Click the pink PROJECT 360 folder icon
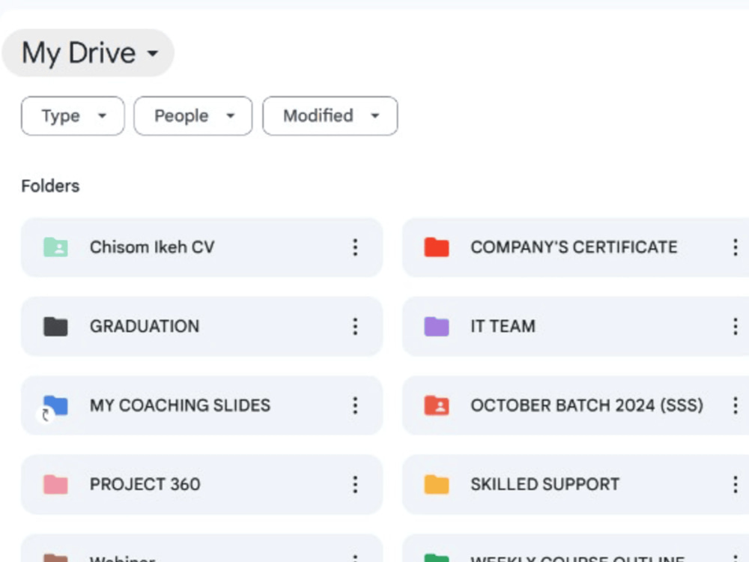Viewport: 749px width, 562px height. point(55,485)
